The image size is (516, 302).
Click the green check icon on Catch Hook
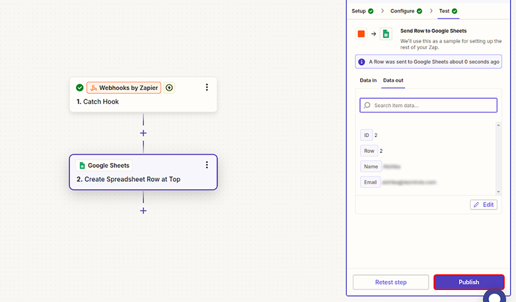(x=80, y=87)
